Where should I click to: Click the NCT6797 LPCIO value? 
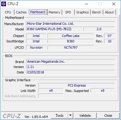tap(71, 47)
